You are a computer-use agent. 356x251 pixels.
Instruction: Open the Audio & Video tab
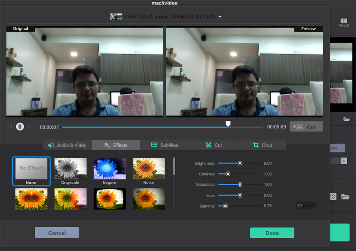point(67,145)
